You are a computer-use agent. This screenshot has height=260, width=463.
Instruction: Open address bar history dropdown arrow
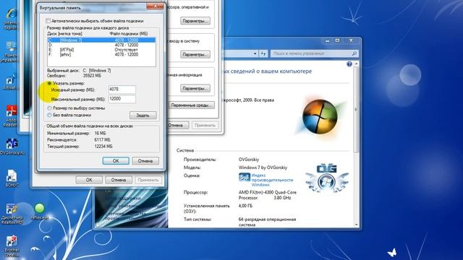coord(255,53)
